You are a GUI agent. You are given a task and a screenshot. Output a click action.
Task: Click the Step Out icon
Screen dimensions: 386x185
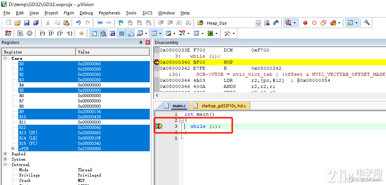pos(60,33)
